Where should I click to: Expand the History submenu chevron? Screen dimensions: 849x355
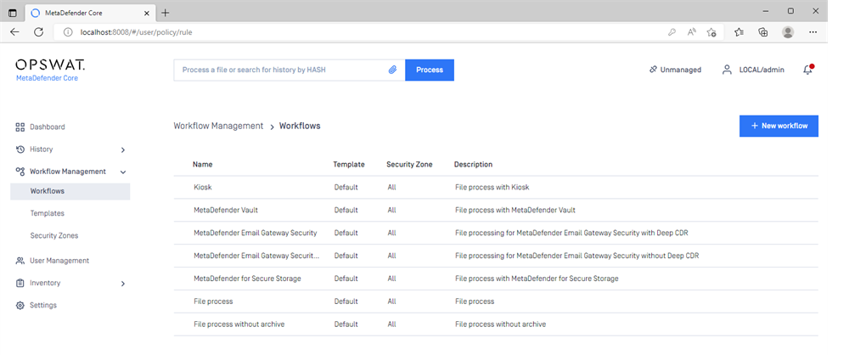[x=123, y=149]
